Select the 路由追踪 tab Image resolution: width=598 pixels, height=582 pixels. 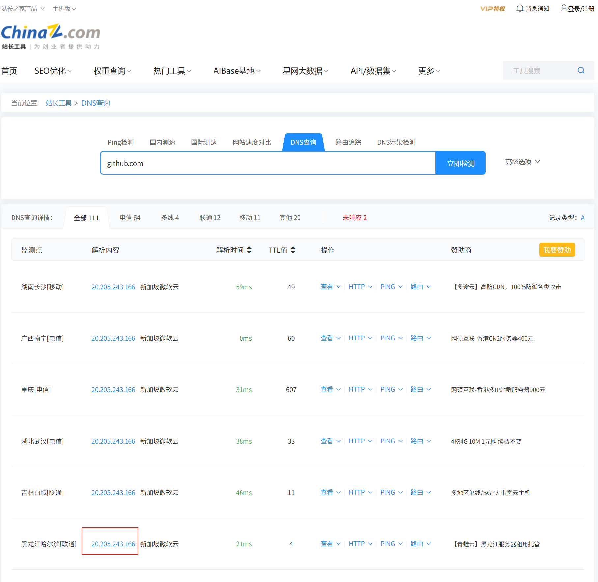[x=348, y=142]
